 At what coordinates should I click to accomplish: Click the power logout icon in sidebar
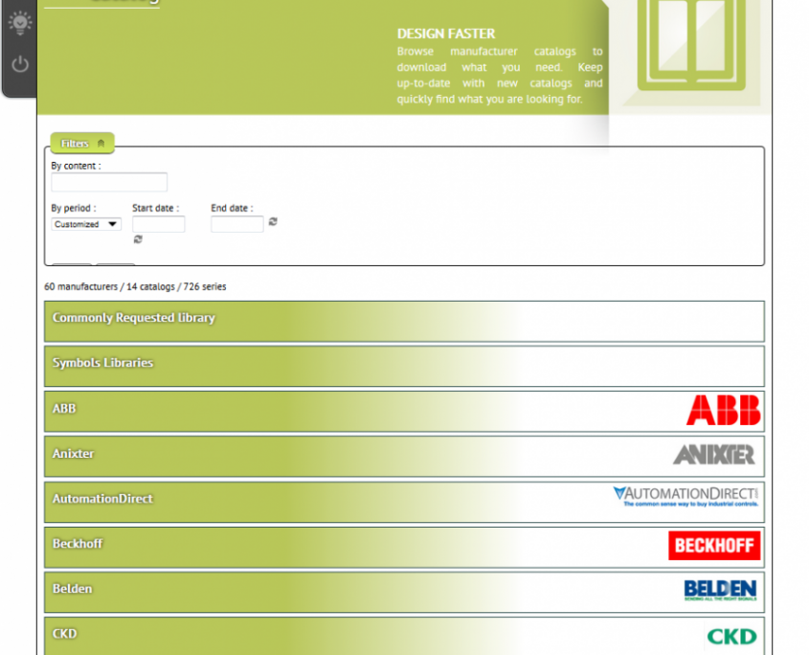(x=20, y=64)
